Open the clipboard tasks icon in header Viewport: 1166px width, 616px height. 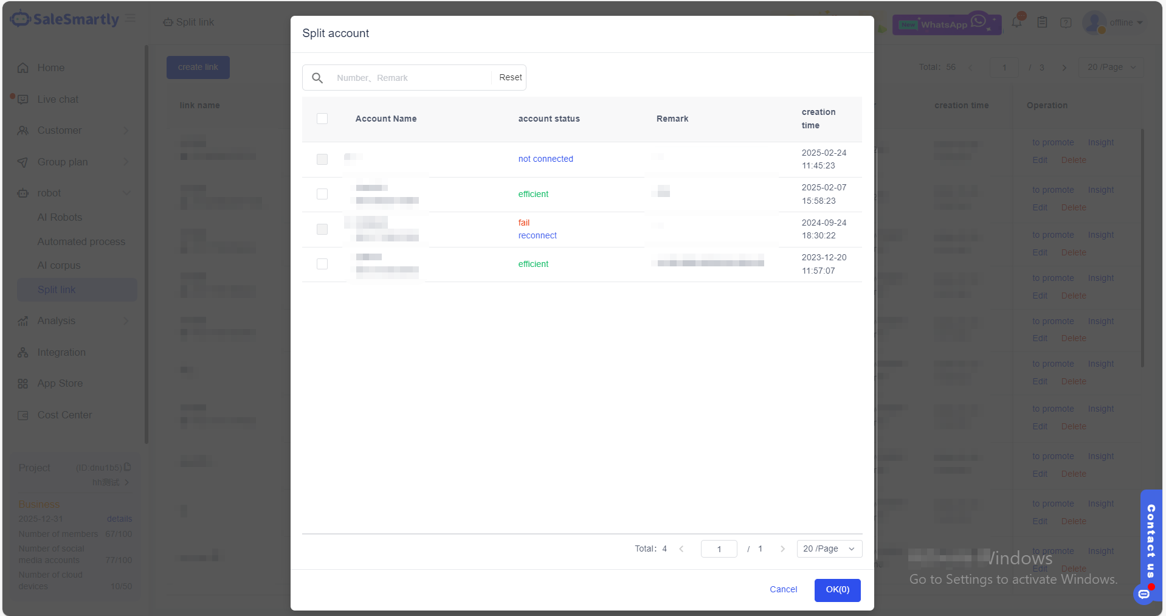click(x=1042, y=22)
